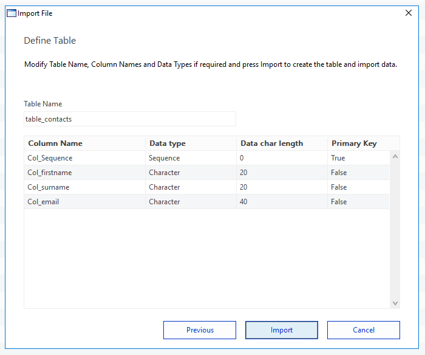Click the table scroll down arrow

pos(395,303)
